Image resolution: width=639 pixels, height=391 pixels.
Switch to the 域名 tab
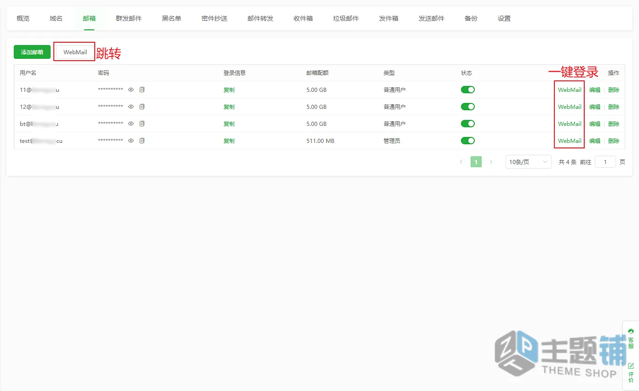click(56, 19)
